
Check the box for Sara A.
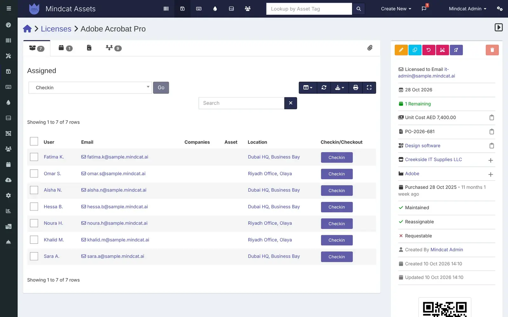(34, 256)
